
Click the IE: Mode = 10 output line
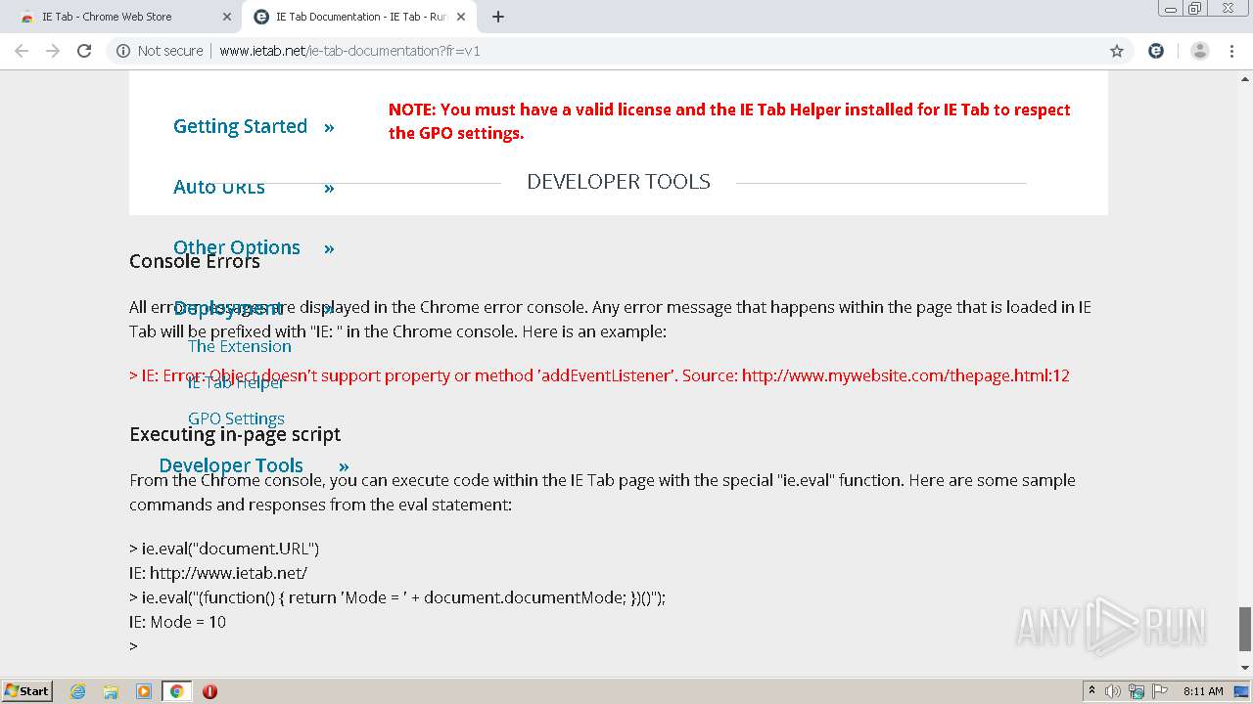pos(177,622)
